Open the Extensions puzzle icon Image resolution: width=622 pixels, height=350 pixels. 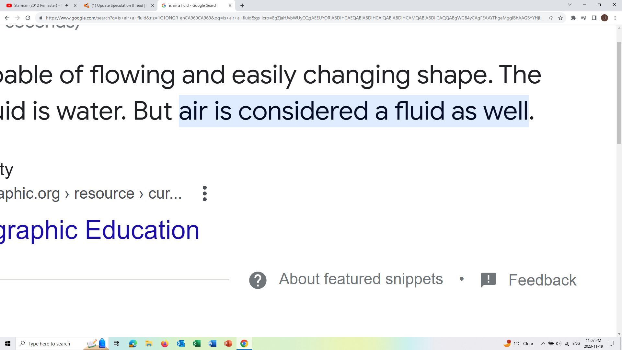[573, 18]
